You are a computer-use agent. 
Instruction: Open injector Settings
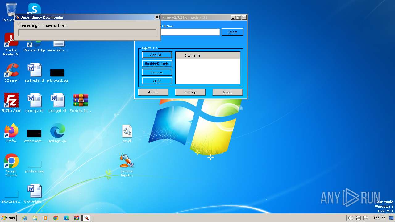point(190,92)
